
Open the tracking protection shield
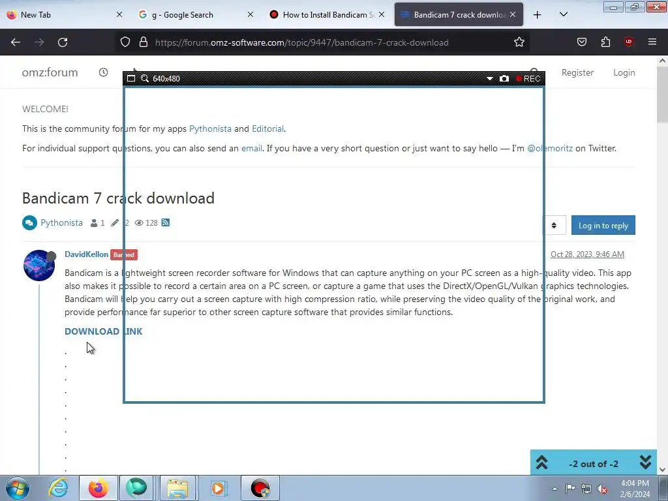[125, 42]
